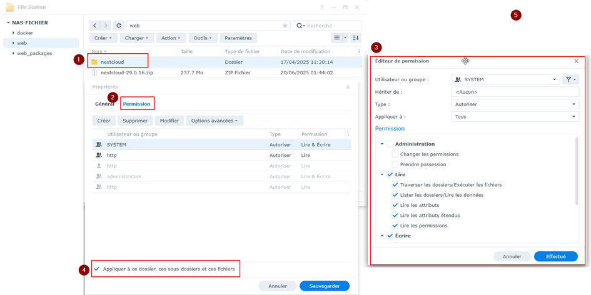Image resolution: width=591 pixels, height=295 pixels.
Task: Open the Options avancées menu
Action: click(x=215, y=121)
